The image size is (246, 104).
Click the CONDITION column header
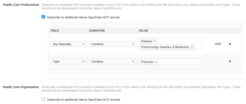(x=97, y=31)
